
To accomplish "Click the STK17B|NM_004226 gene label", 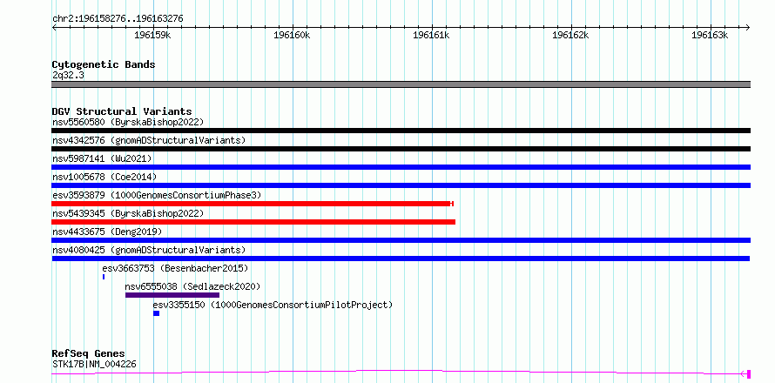I will (x=94, y=365).
